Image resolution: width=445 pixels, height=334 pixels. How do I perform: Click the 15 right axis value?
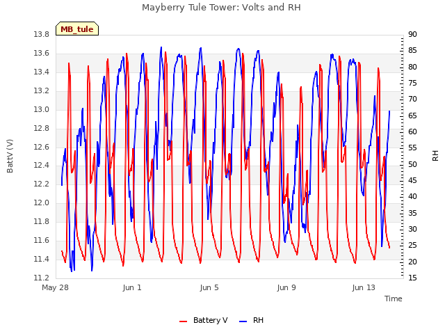pyautogui.click(x=412, y=278)
